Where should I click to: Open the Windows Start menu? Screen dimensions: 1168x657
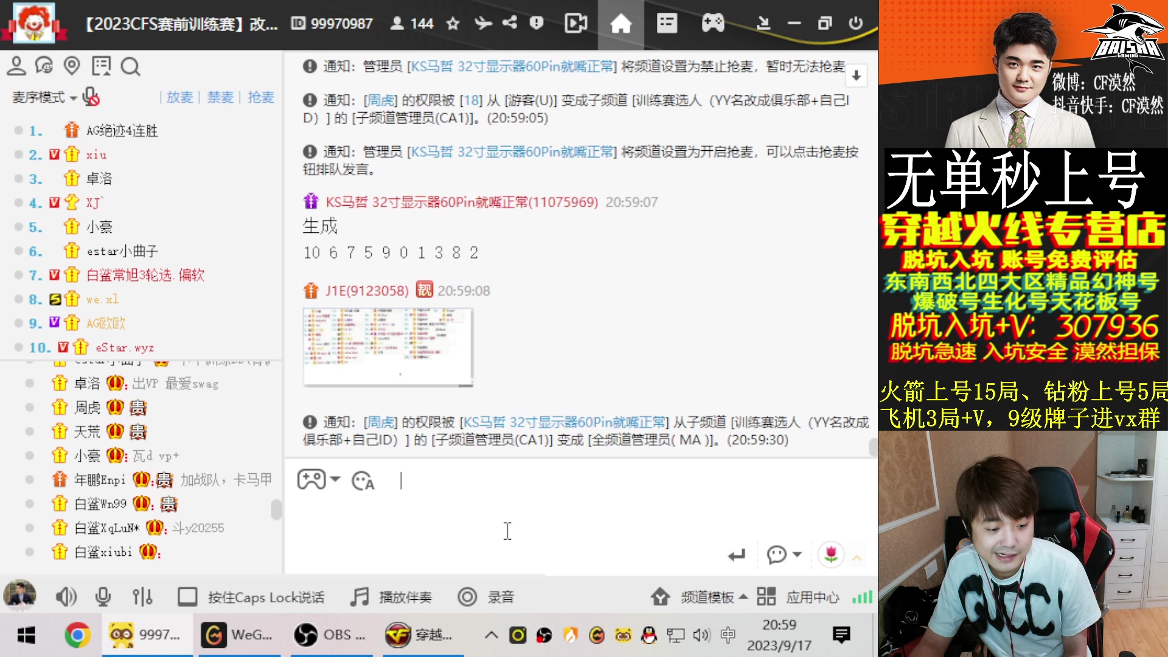(26, 636)
